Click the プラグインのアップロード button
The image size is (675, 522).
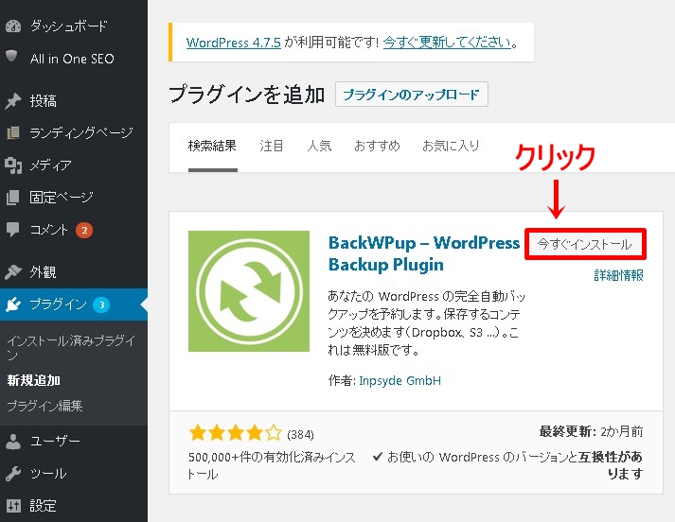coord(412,95)
